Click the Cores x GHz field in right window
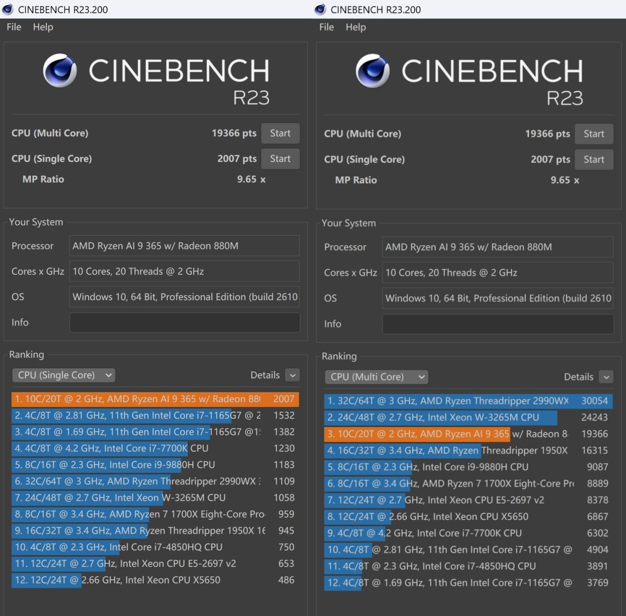 [498, 273]
